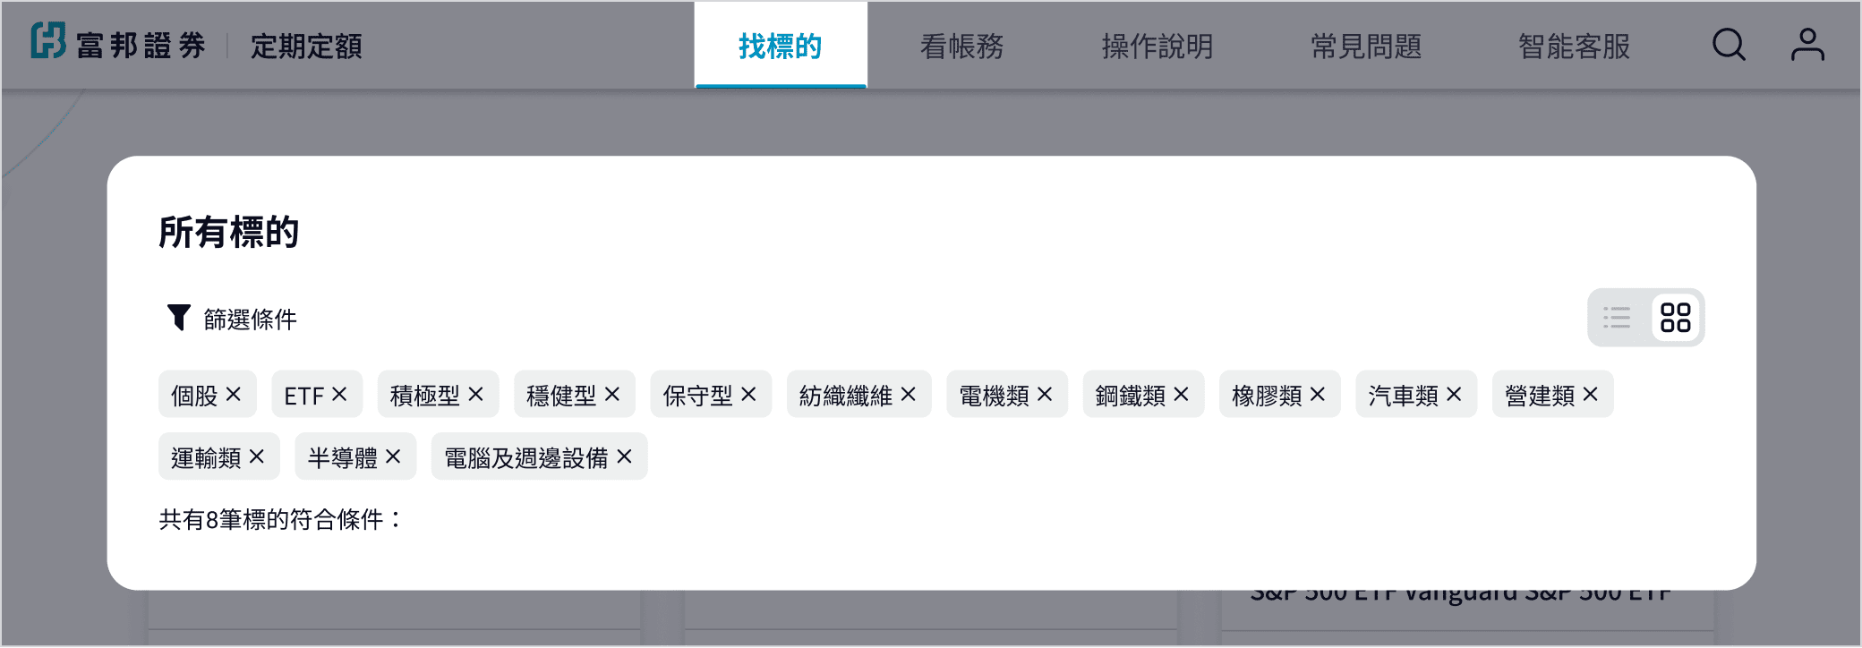Open the 篩選條件 filter funnel icon
The height and width of the screenshot is (648, 1862).
[179, 318]
